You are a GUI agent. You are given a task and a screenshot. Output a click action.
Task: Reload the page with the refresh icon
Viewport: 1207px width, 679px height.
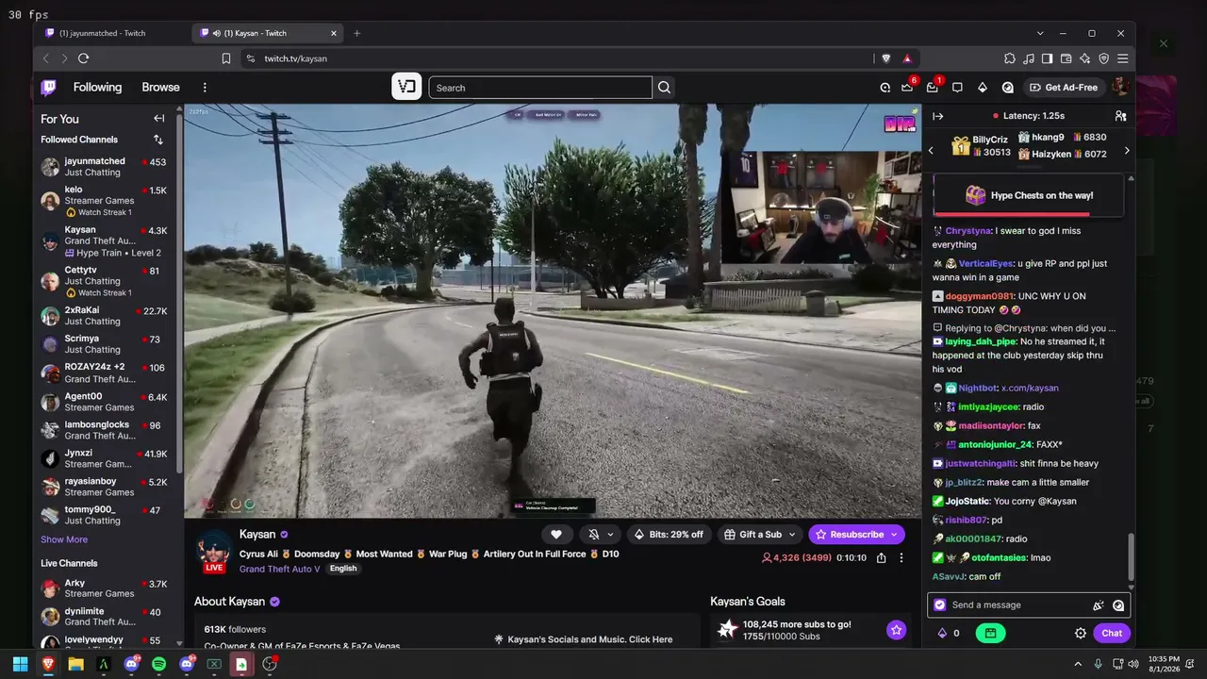pos(83,58)
